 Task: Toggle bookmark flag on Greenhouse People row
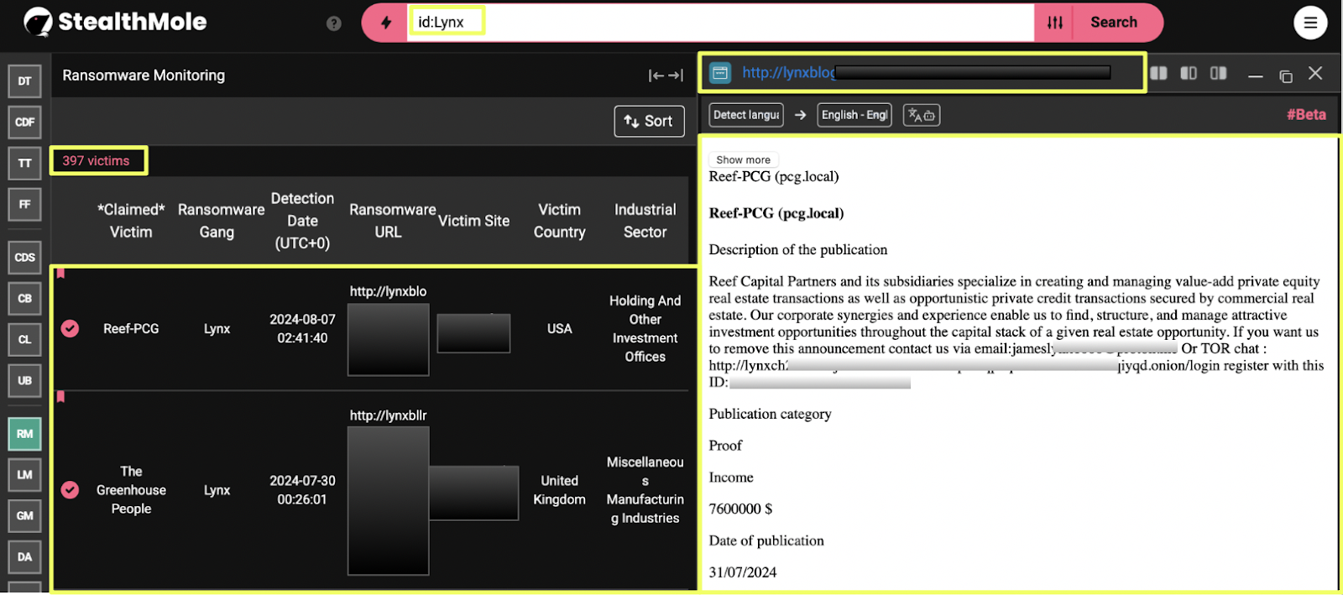[60, 397]
